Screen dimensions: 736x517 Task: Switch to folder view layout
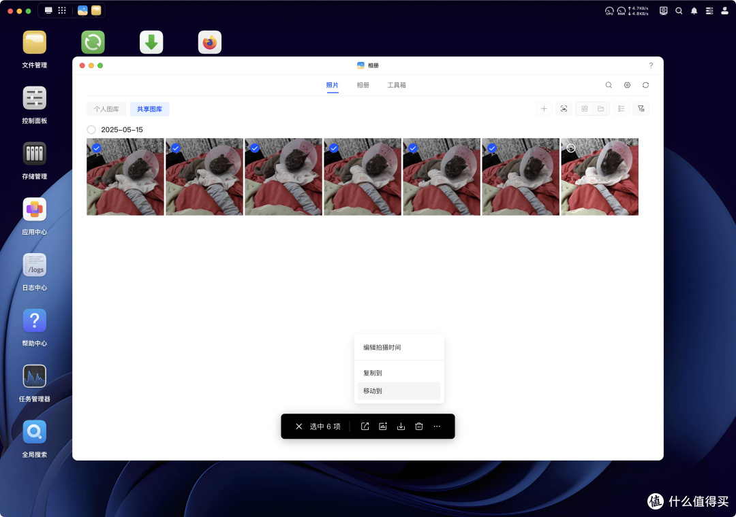[601, 109]
